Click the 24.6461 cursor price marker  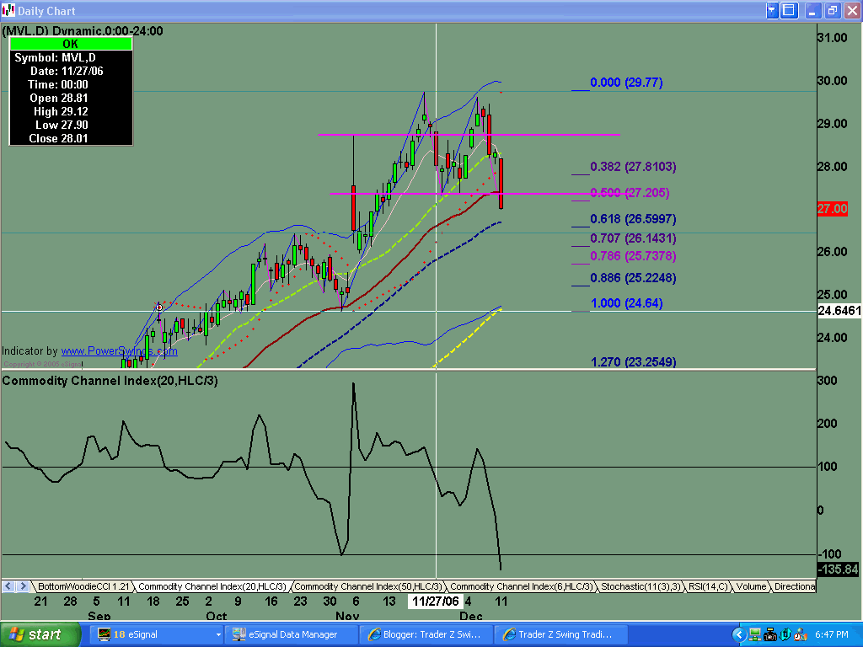point(839,311)
